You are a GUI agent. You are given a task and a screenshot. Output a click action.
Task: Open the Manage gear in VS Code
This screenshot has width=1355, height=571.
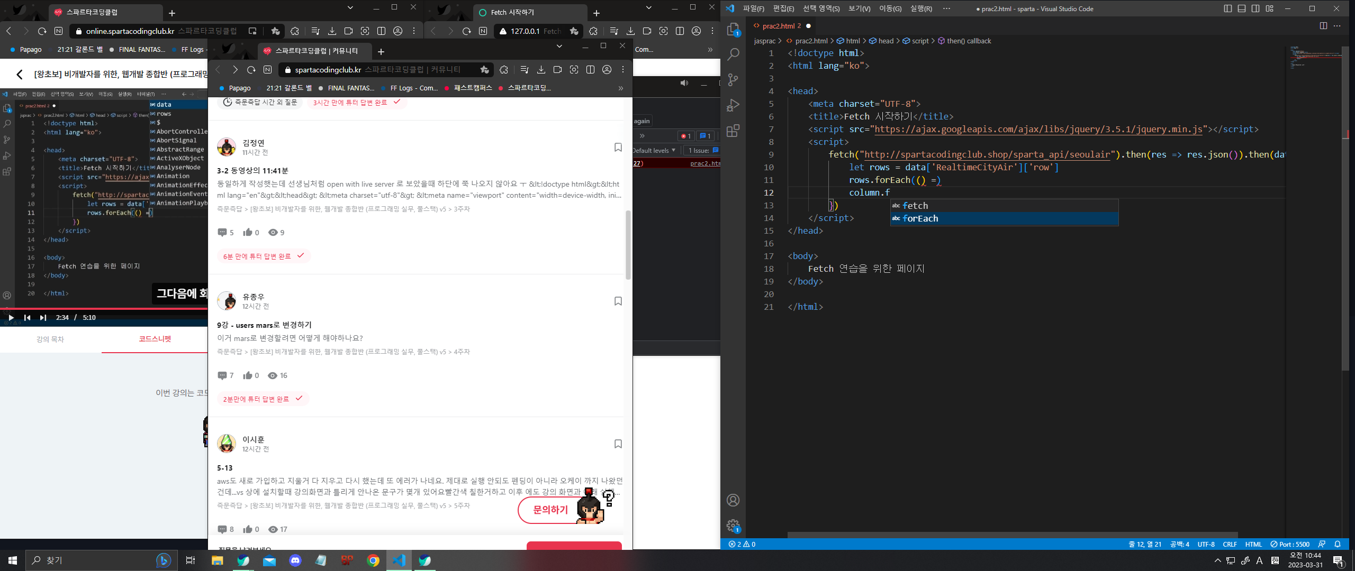pos(733,526)
